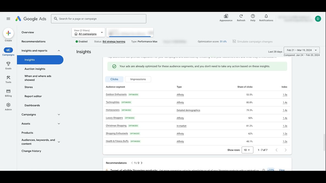Click Technophiles audience segment link
The height and width of the screenshot is (183, 326).
(113, 102)
